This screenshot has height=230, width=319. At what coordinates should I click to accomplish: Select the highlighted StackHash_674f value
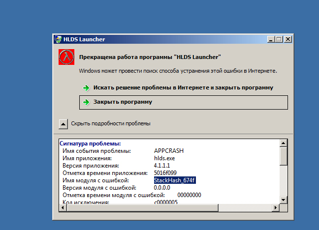pyautogui.click(x=175, y=180)
